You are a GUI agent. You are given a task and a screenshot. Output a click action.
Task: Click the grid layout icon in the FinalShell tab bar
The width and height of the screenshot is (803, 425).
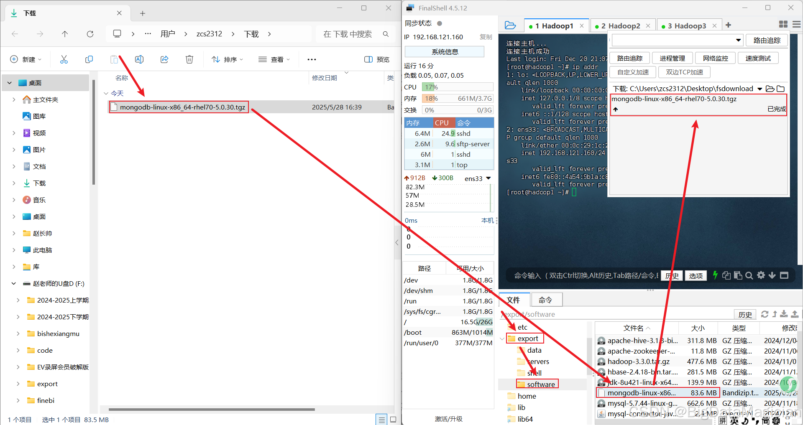click(783, 25)
